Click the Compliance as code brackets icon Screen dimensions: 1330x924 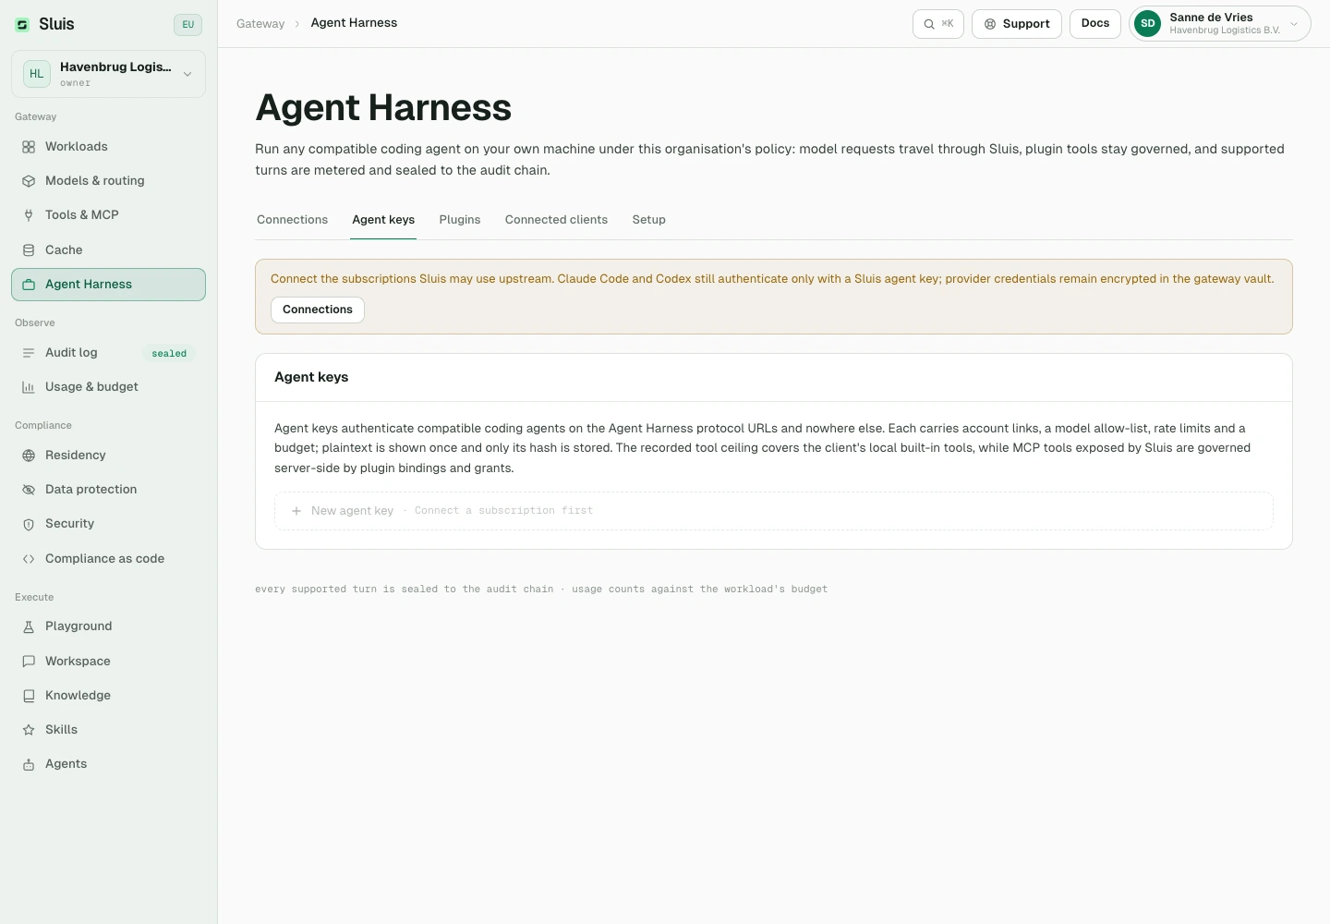coord(29,559)
